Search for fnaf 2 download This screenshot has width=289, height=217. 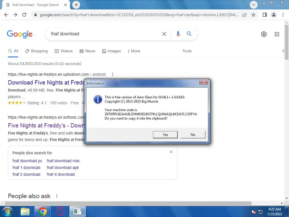(x=26, y=175)
